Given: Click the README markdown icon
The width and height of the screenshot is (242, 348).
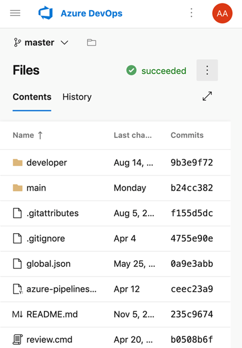Looking at the screenshot, I should [17, 314].
